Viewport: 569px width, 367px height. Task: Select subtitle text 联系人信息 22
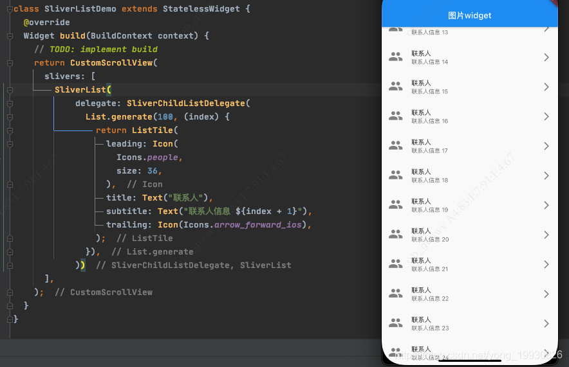(x=430, y=299)
